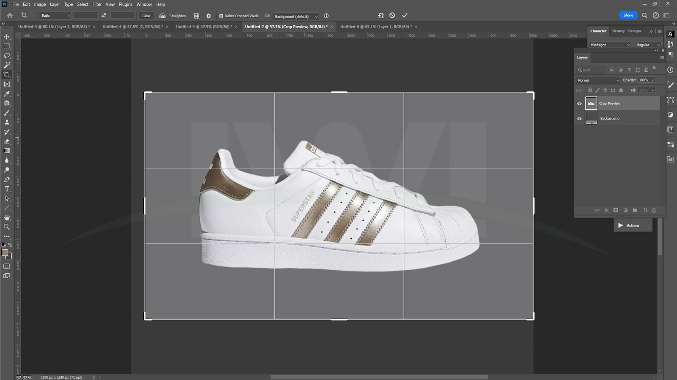Screen dimensions: 677x380
Task: Click the Clear button
Action: tap(146, 16)
